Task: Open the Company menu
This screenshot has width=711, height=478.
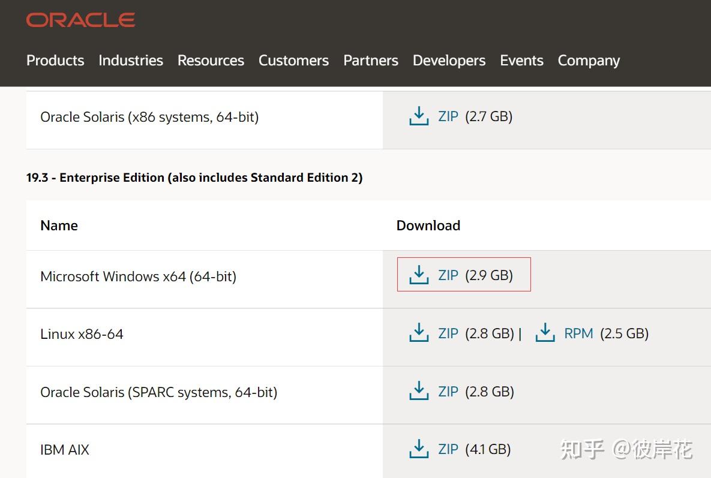Action: point(589,61)
